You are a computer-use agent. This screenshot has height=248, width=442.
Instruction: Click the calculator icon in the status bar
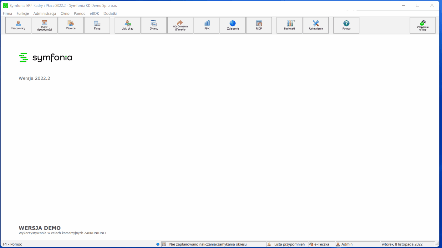[164, 244]
